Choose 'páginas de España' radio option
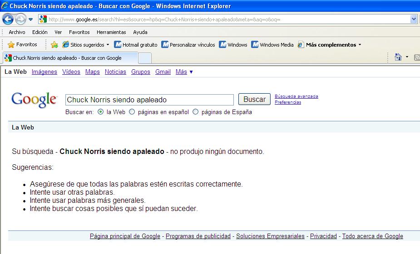Screen dimensions: 420x254 196,112
